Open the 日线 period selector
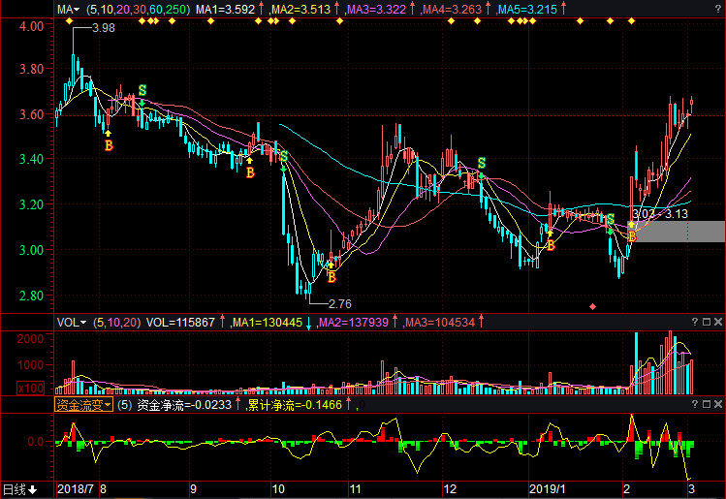 click(19, 489)
